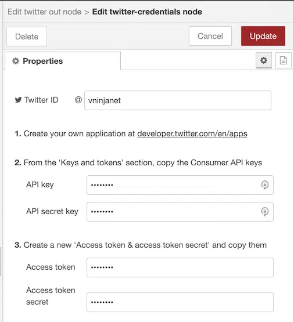
Task: Focus the API key password field
Action: (180, 185)
